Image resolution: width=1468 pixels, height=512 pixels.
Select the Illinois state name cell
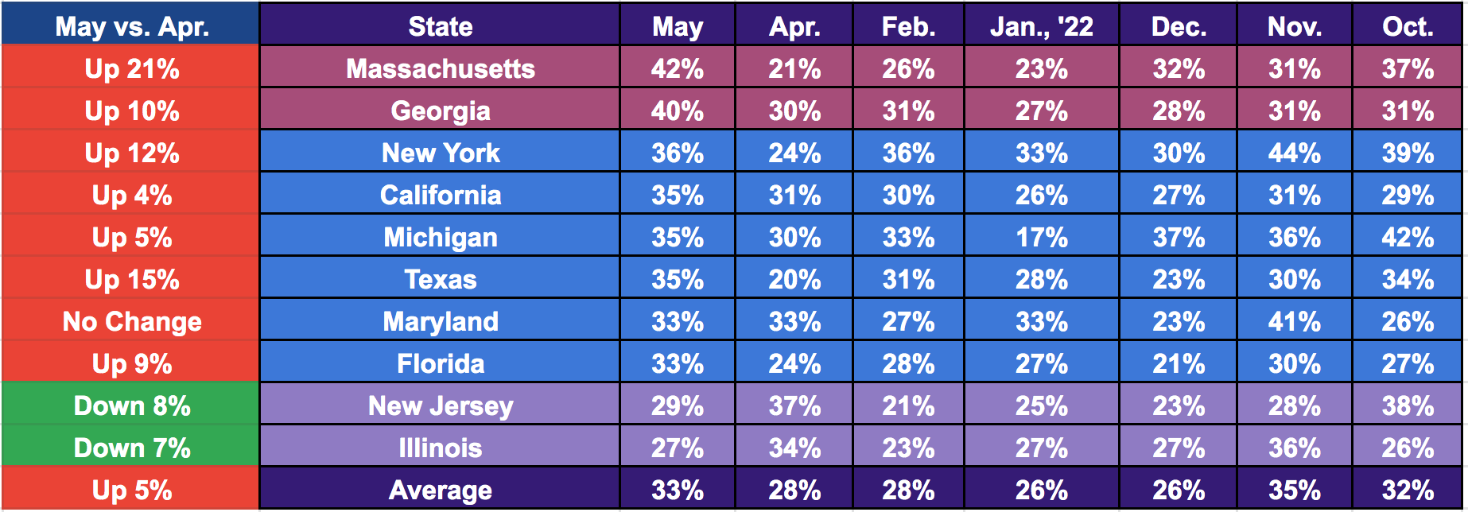pyautogui.click(x=440, y=448)
